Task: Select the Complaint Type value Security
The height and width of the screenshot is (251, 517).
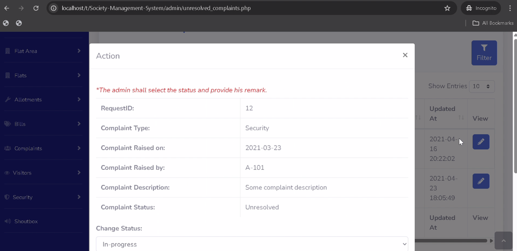Action: tap(257, 128)
